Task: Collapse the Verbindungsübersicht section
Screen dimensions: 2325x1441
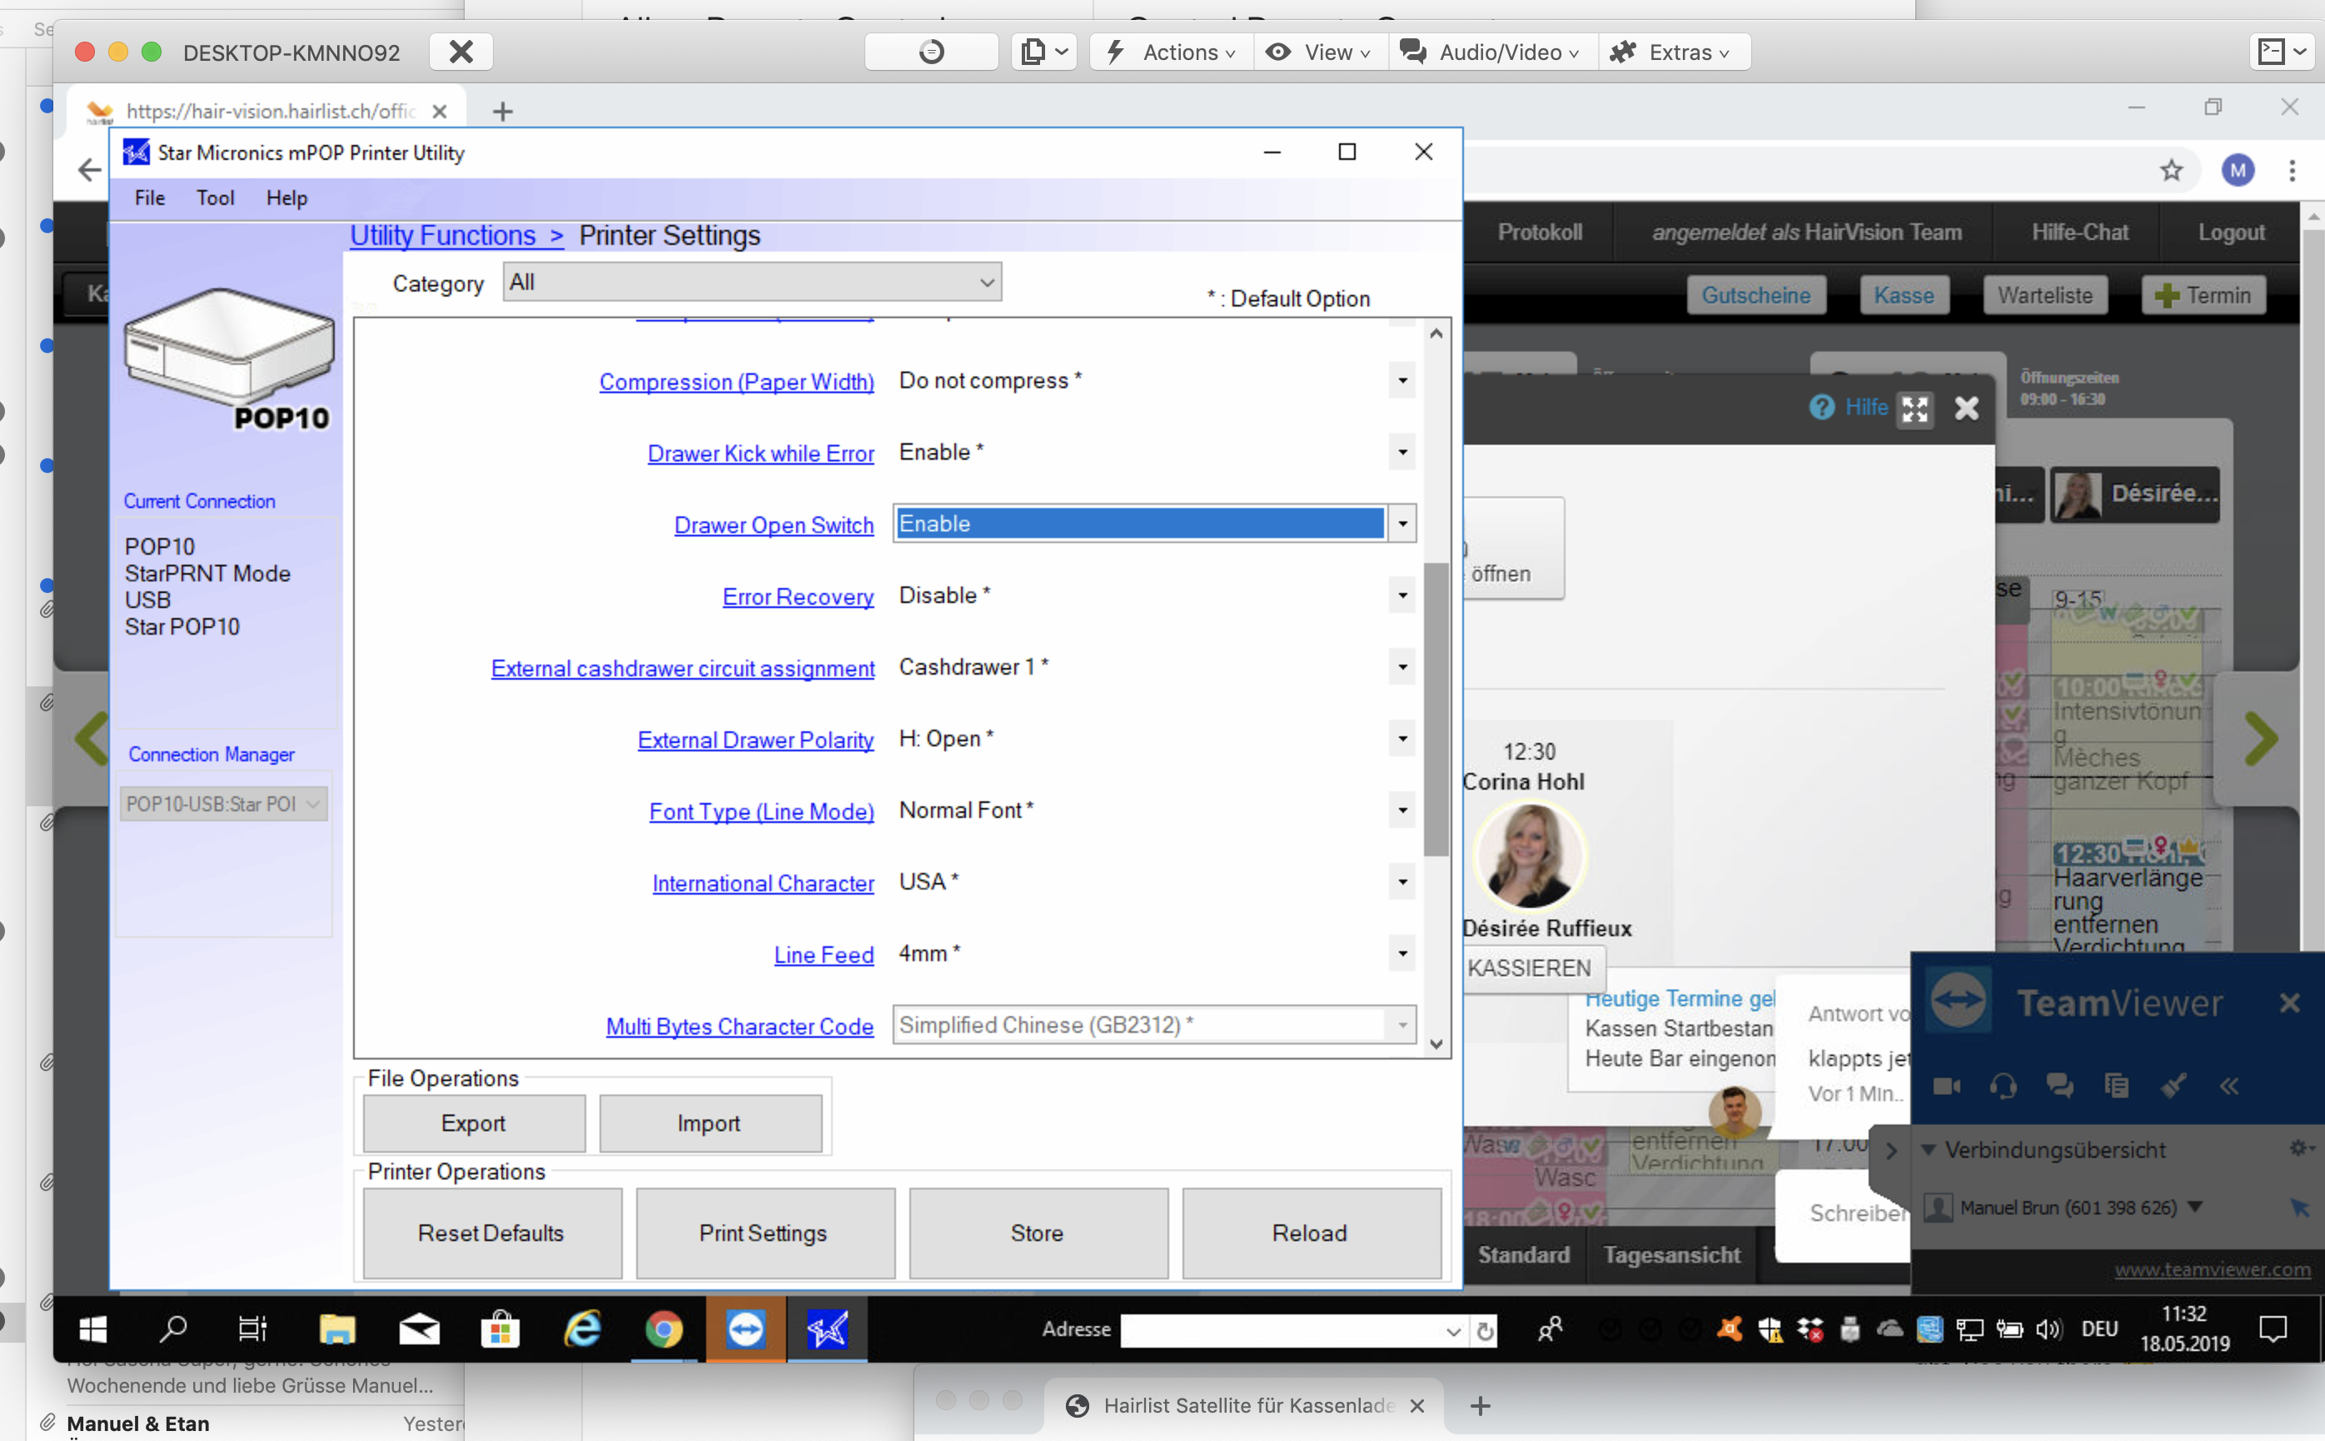Action: (1929, 1150)
